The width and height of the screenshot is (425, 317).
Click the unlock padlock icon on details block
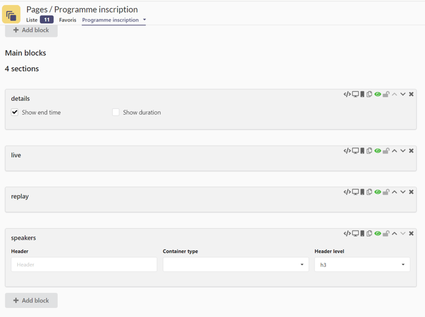click(x=386, y=94)
